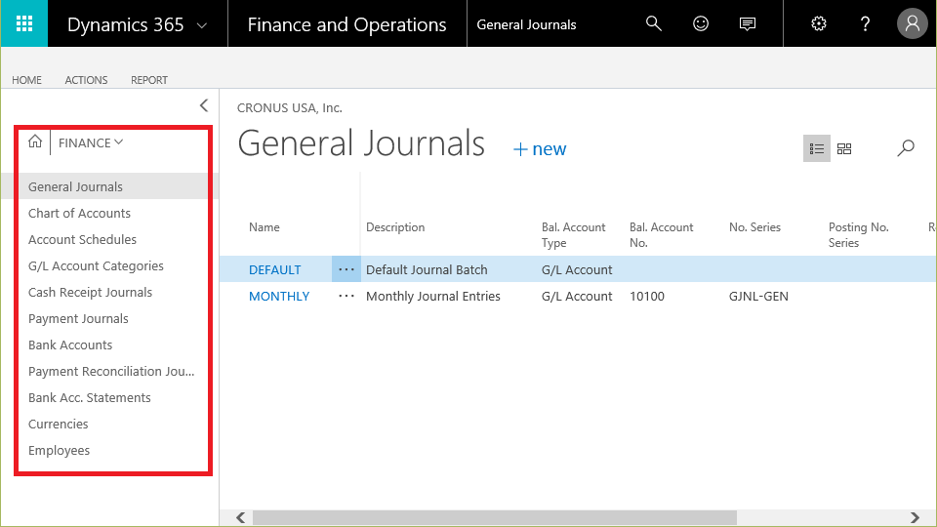Open the user profile avatar
Viewport: 937px width, 527px height.
coord(912,23)
